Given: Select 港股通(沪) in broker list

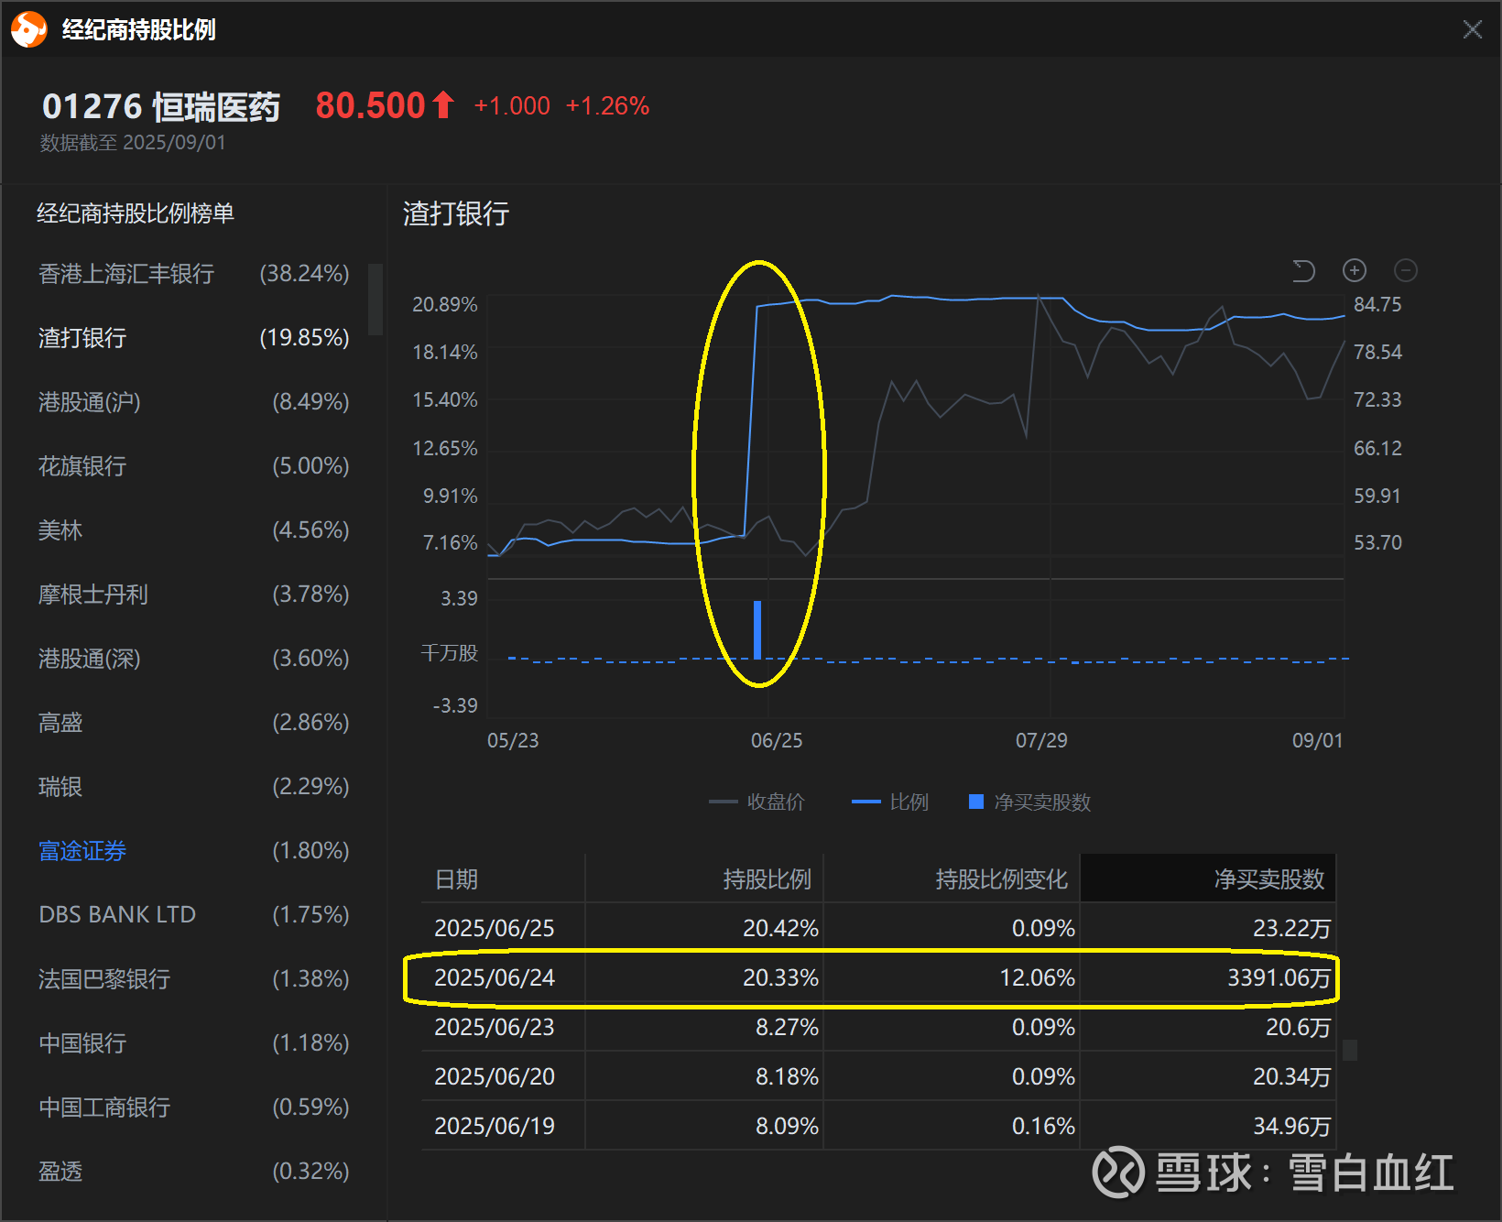Looking at the screenshot, I should pos(193,402).
